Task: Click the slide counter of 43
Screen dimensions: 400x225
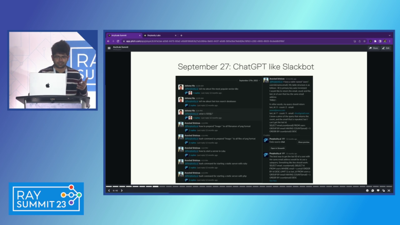Action: tap(115, 190)
